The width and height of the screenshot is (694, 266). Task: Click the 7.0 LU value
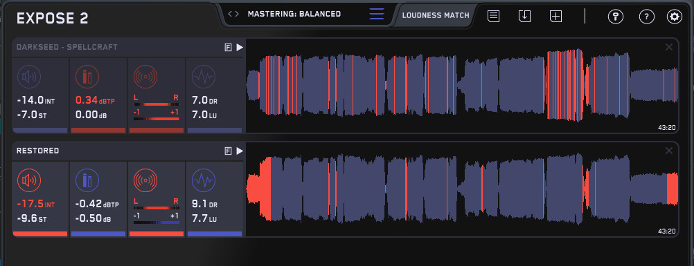click(204, 115)
